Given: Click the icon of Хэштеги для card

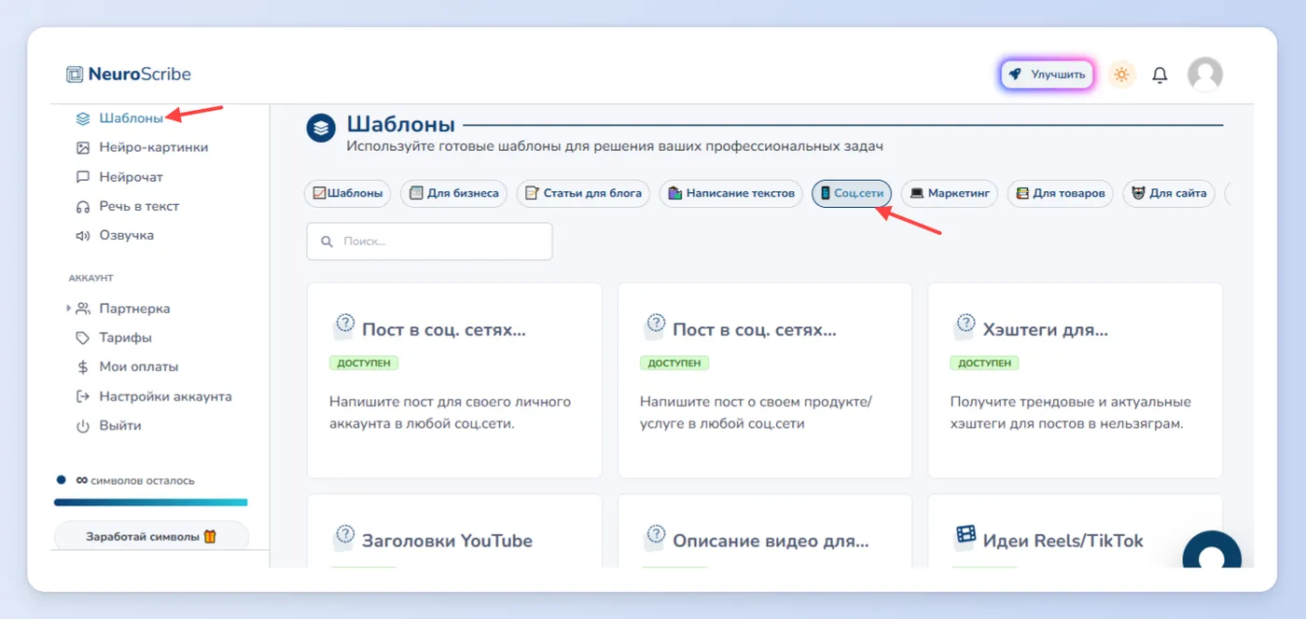Looking at the screenshot, I should click(965, 326).
